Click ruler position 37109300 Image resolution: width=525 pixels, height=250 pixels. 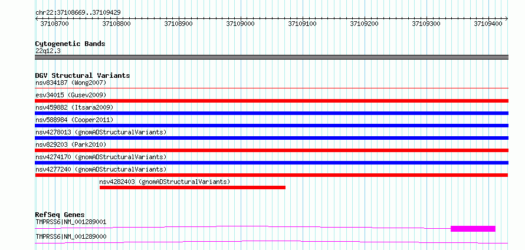coord(426,24)
